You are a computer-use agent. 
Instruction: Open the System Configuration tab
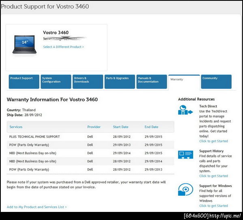56,82
